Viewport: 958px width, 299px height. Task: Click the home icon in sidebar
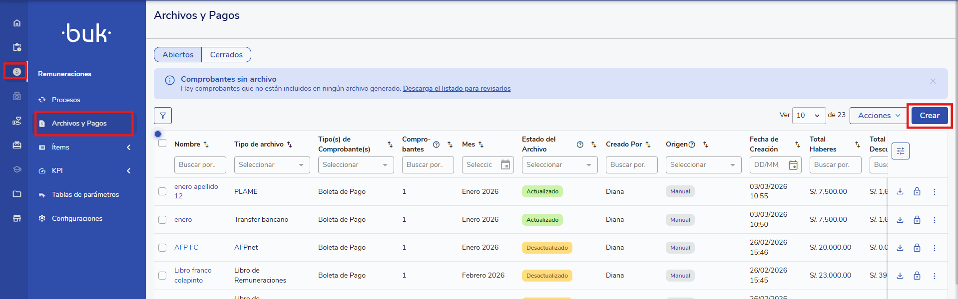[x=17, y=23]
